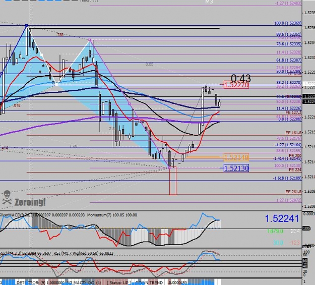Click the M3 timeframe label at top
Image resolution: width=315 pixels, height=285 pixels.
pos(209,2)
